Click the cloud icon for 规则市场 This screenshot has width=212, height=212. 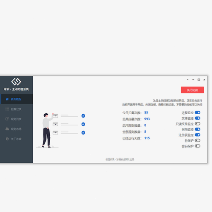pyautogui.click(x=7, y=129)
